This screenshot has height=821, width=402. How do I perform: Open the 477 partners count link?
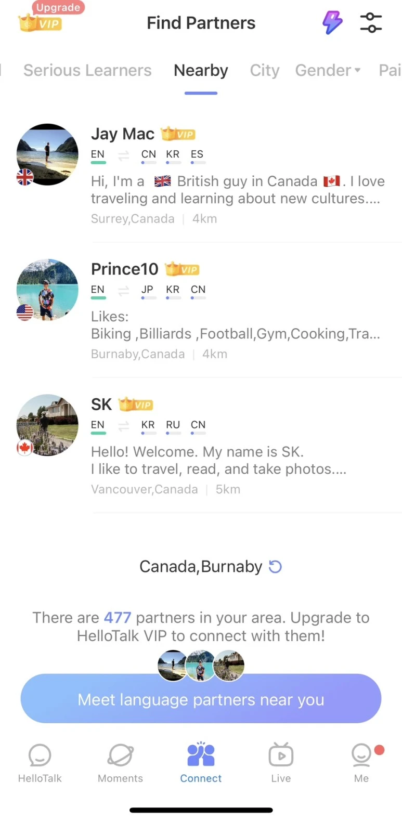click(x=118, y=617)
